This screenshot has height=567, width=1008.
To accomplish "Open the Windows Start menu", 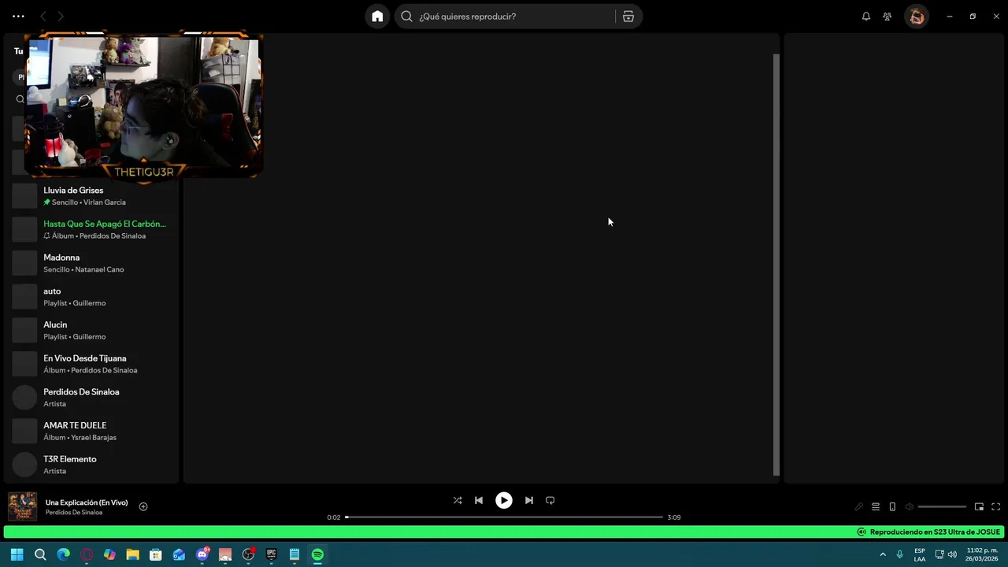I will 17,554.
